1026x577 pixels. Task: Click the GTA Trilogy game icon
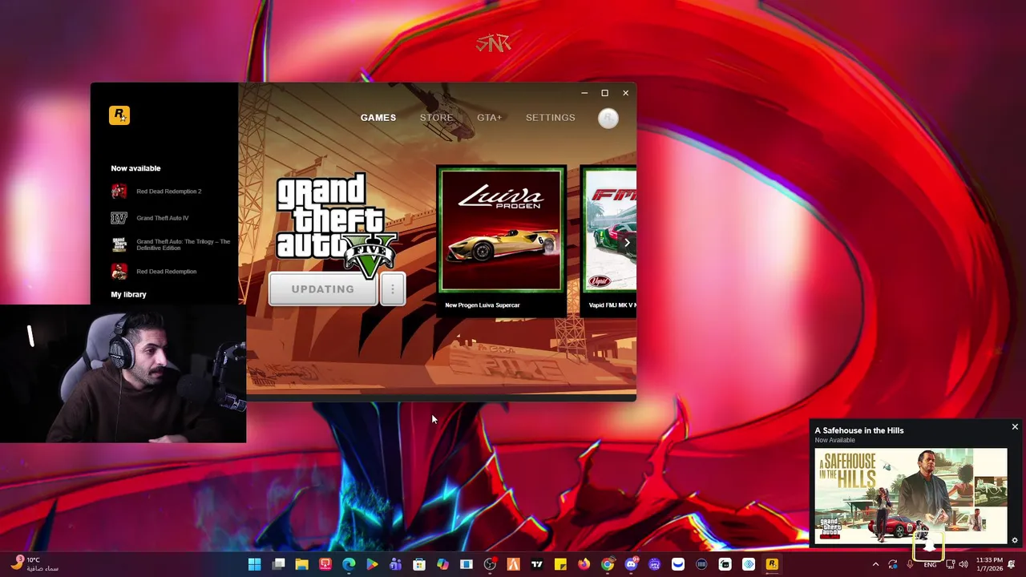coord(119,244)
